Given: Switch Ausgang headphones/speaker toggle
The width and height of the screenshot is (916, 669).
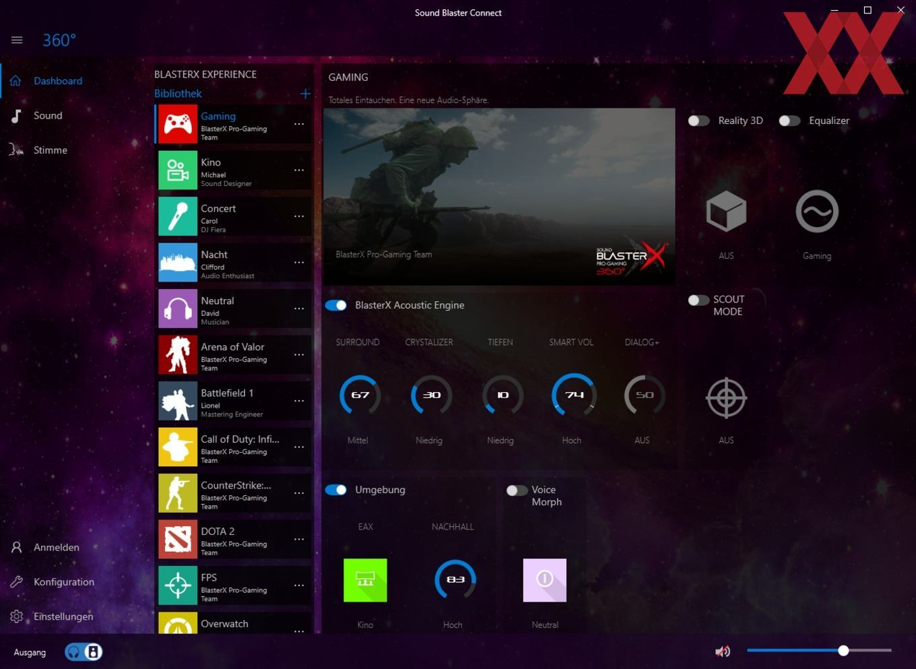Looking at the screenshot, I should pyautogui.click(x=84, y=651).
